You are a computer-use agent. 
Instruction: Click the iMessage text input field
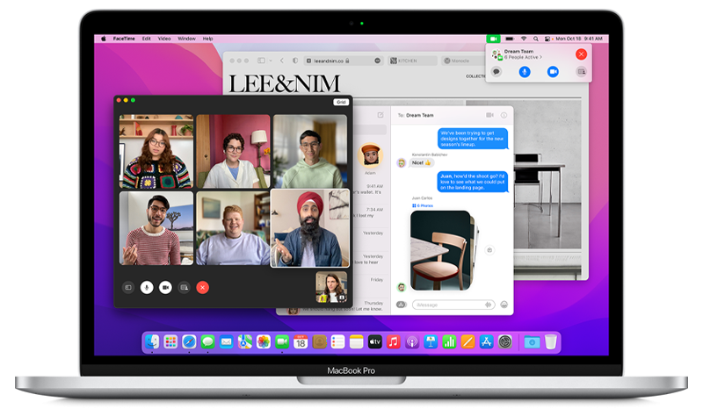tap(453, 305)
